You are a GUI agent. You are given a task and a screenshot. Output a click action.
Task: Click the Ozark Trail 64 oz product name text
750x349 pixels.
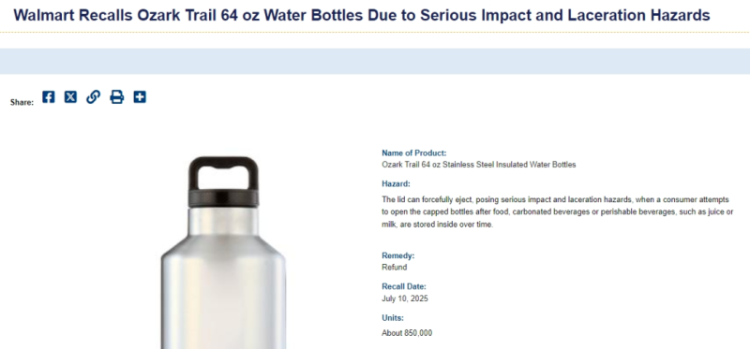(x=479, y=165)
